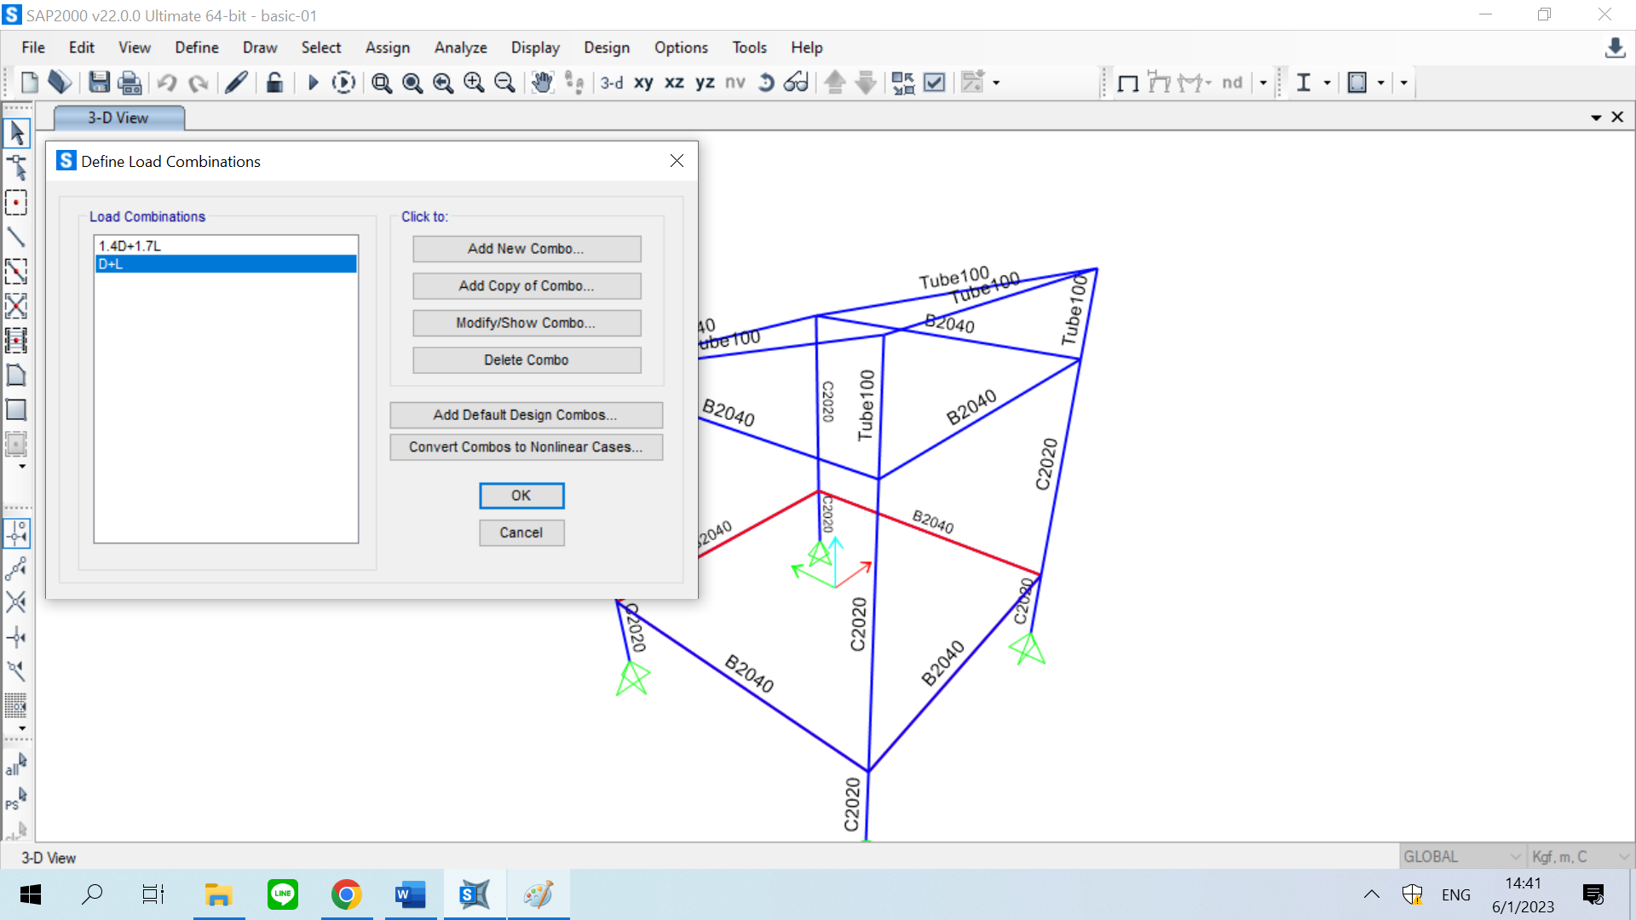Select the Pan hand tool

tap(542, 83)
